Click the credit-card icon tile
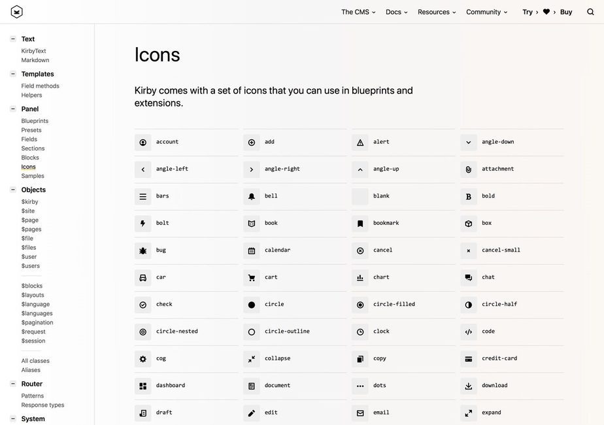The height and width of the screenshot is (425, 604). [469, 359]
